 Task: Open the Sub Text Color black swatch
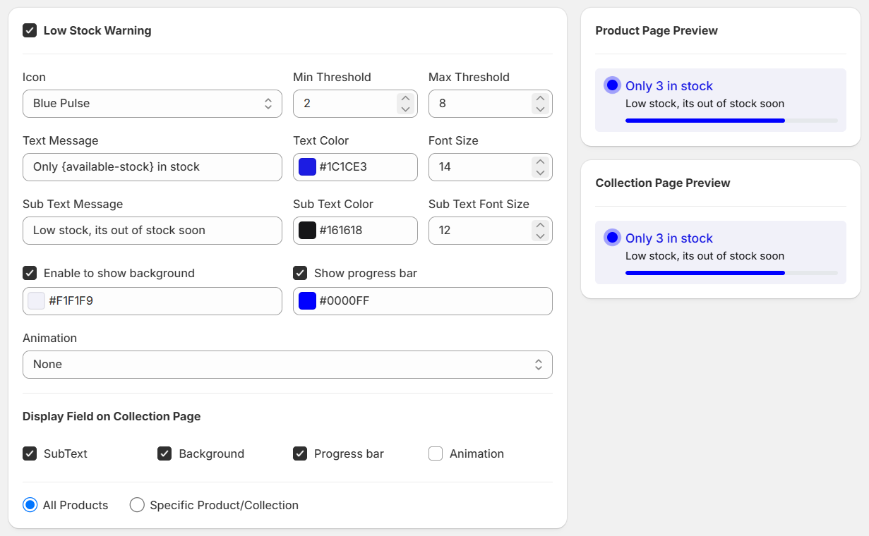click(307, 231)
